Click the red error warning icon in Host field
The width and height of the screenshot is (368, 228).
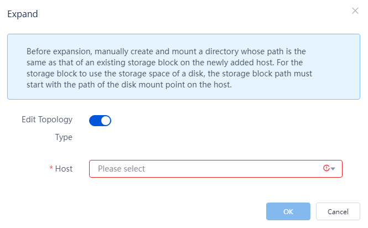(326, 168)
